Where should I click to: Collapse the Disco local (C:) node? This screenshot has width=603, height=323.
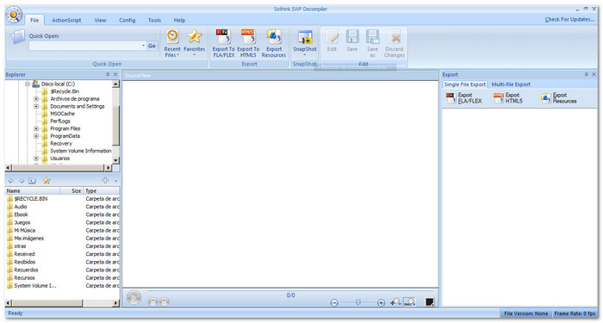(x=28, y=84)
